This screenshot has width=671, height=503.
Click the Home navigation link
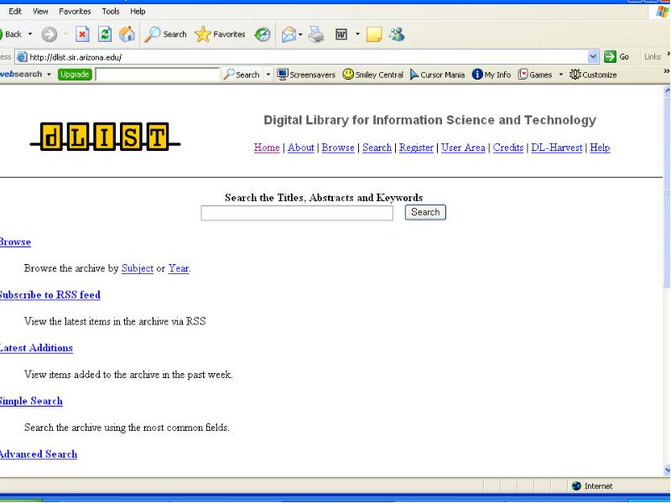tap(267, 148)
